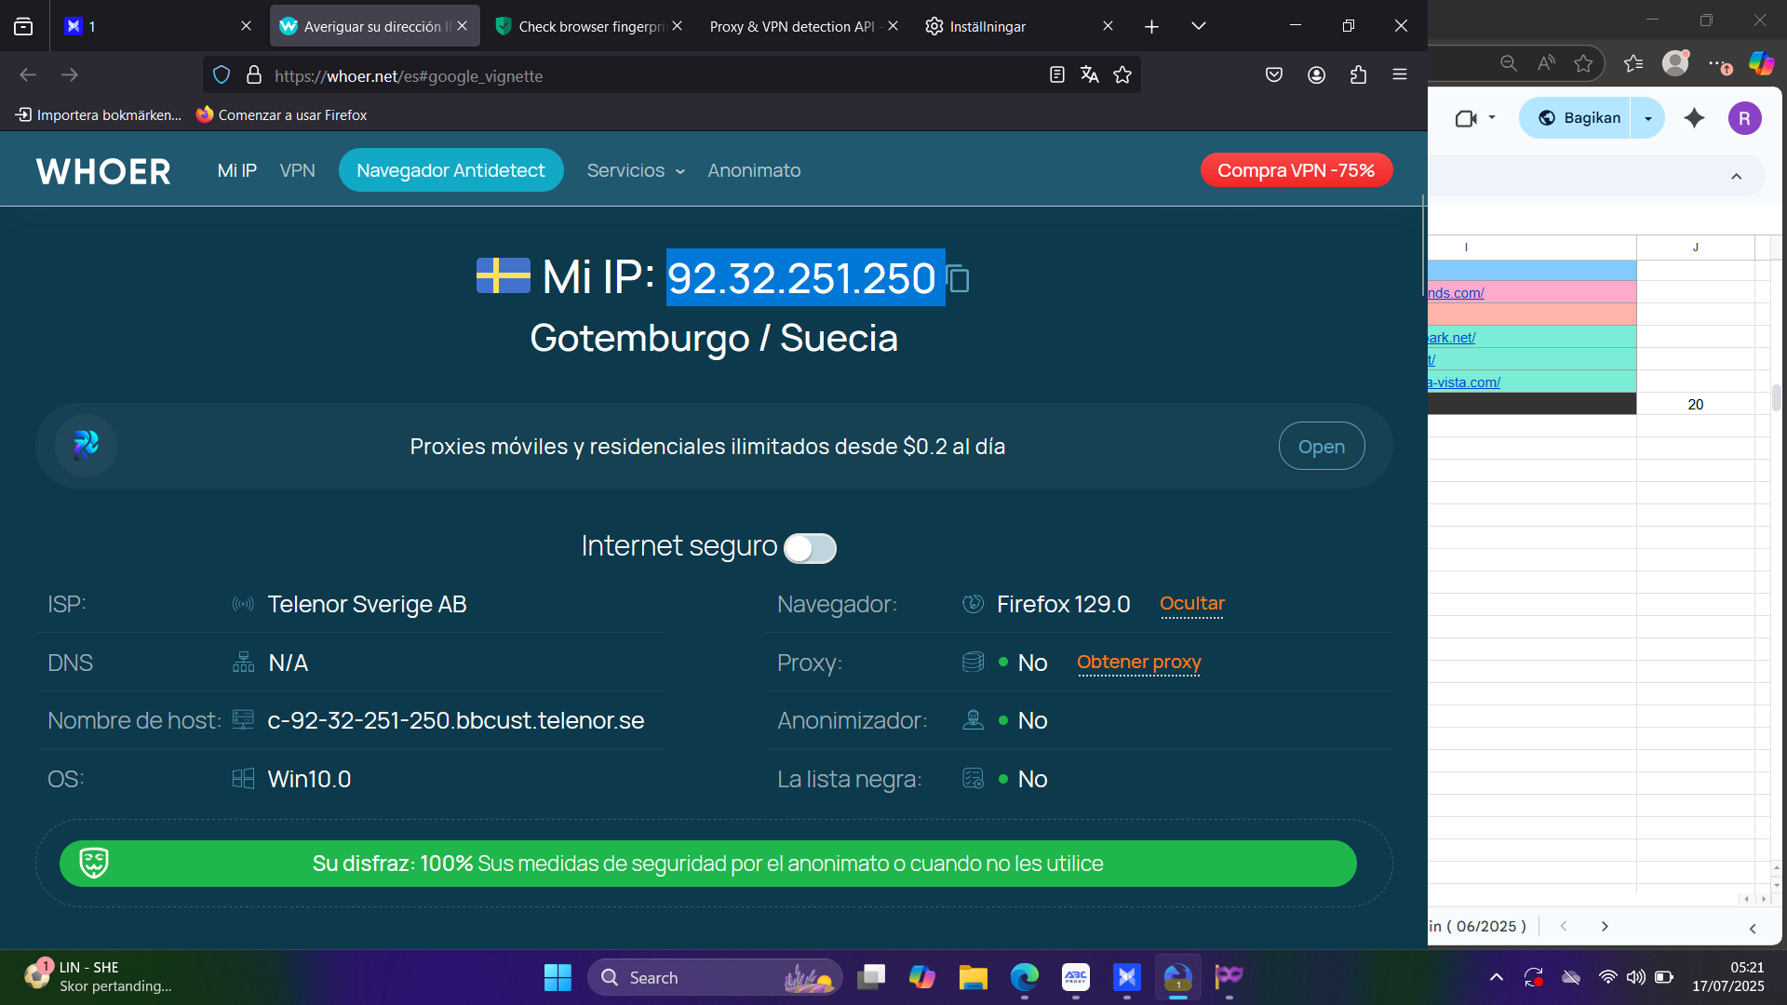Open the taskbar clock showing 05:21
The height and width of the screenshot is (1005, 1787).
(x=1728, y=977)
